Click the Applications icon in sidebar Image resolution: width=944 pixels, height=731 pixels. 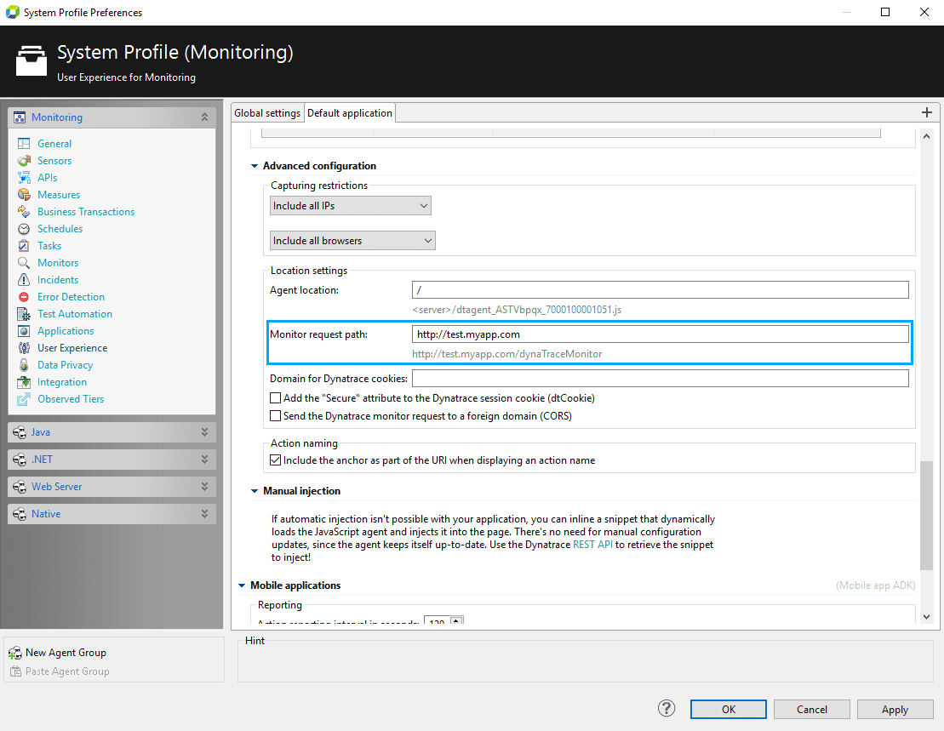(x=24, y=331)
